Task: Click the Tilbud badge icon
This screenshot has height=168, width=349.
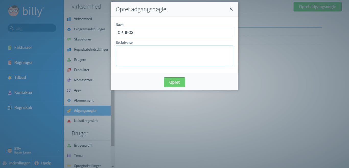Action: pyautogui.click(x=10, y=78)
